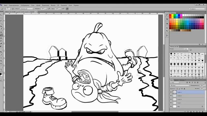Toggle lock transparent pixels
Screen dimensions: 207x116
click(177, 89)
